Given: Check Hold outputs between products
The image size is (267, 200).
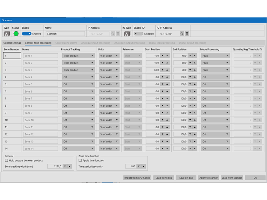Looking at the screenshot, I should tap(6, 160).
